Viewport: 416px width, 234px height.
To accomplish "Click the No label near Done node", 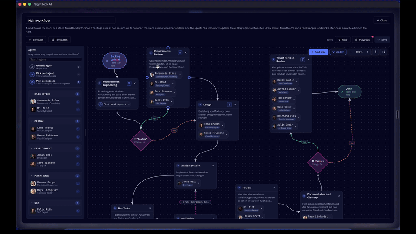I will [x=352, y=143].
